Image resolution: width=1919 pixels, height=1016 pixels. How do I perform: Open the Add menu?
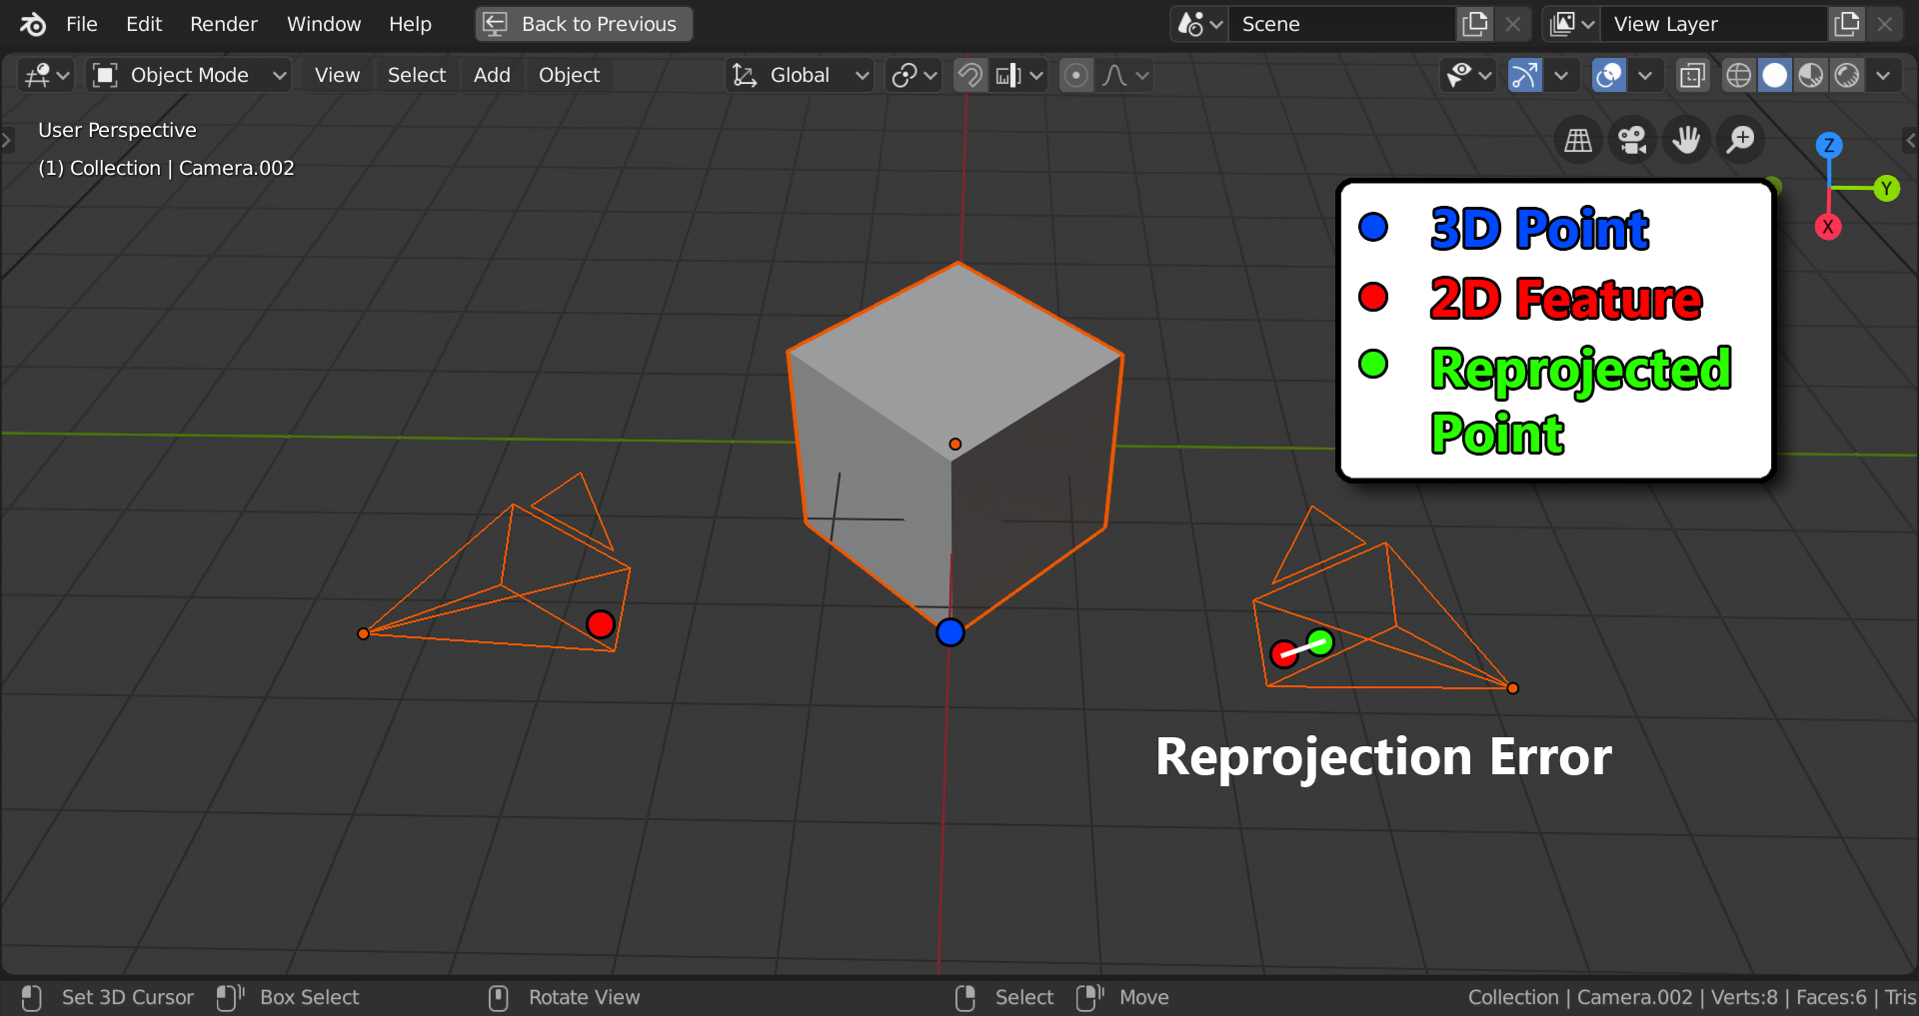pyautogui.click(x=492, y=75)
